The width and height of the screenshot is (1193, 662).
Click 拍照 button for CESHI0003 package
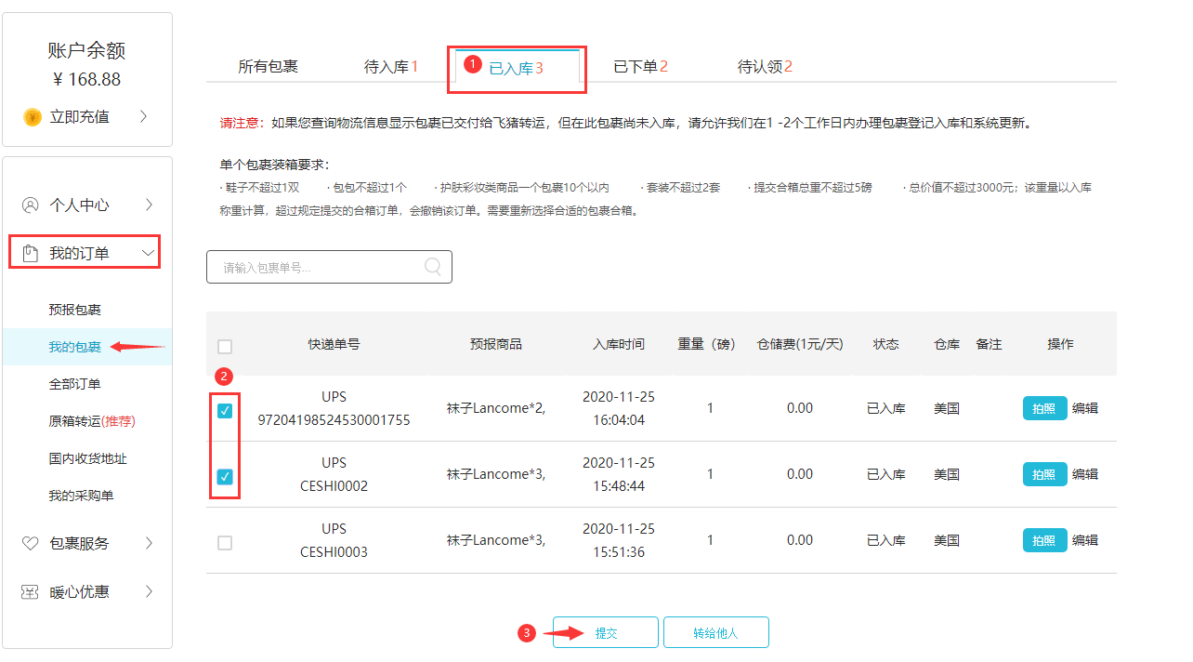coord(1044,540)
